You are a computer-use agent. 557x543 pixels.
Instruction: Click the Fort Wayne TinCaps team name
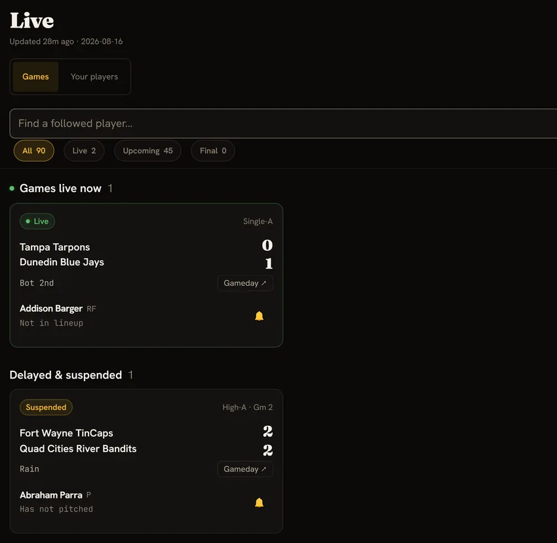point(66,433)
